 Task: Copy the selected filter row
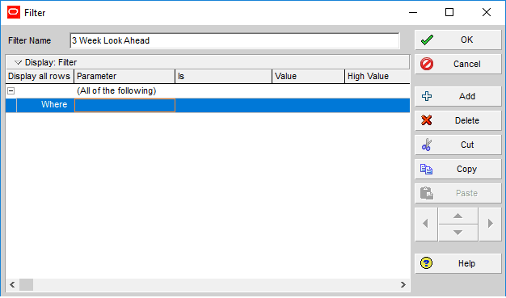coord(458,169)
